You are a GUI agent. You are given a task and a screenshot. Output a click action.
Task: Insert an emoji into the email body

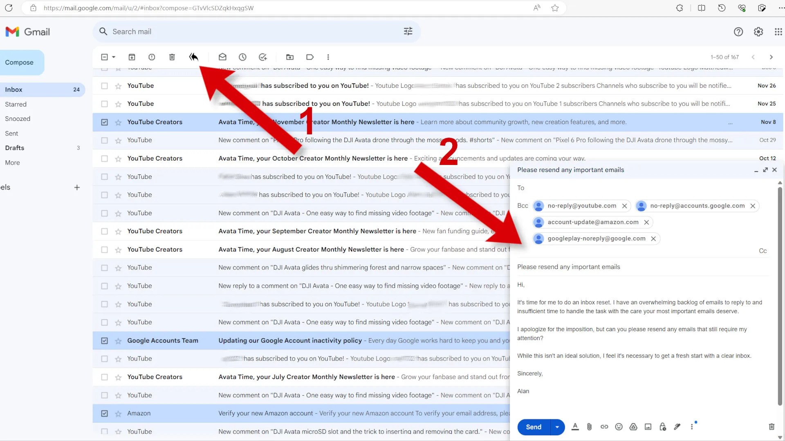click(x=619, y=427)
